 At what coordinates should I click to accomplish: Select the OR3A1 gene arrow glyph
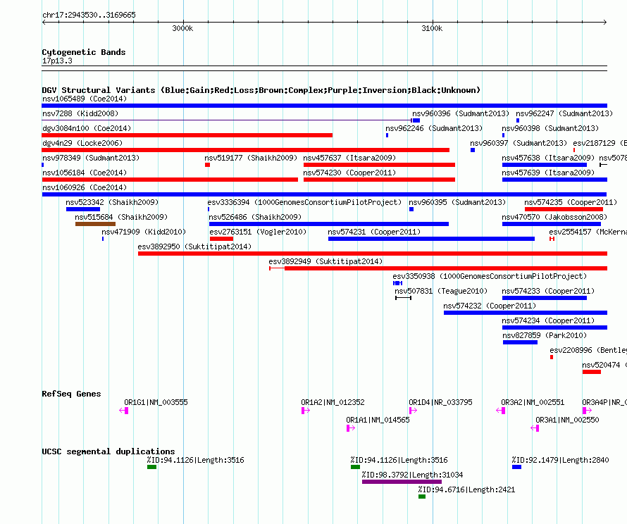coord(535,428)
